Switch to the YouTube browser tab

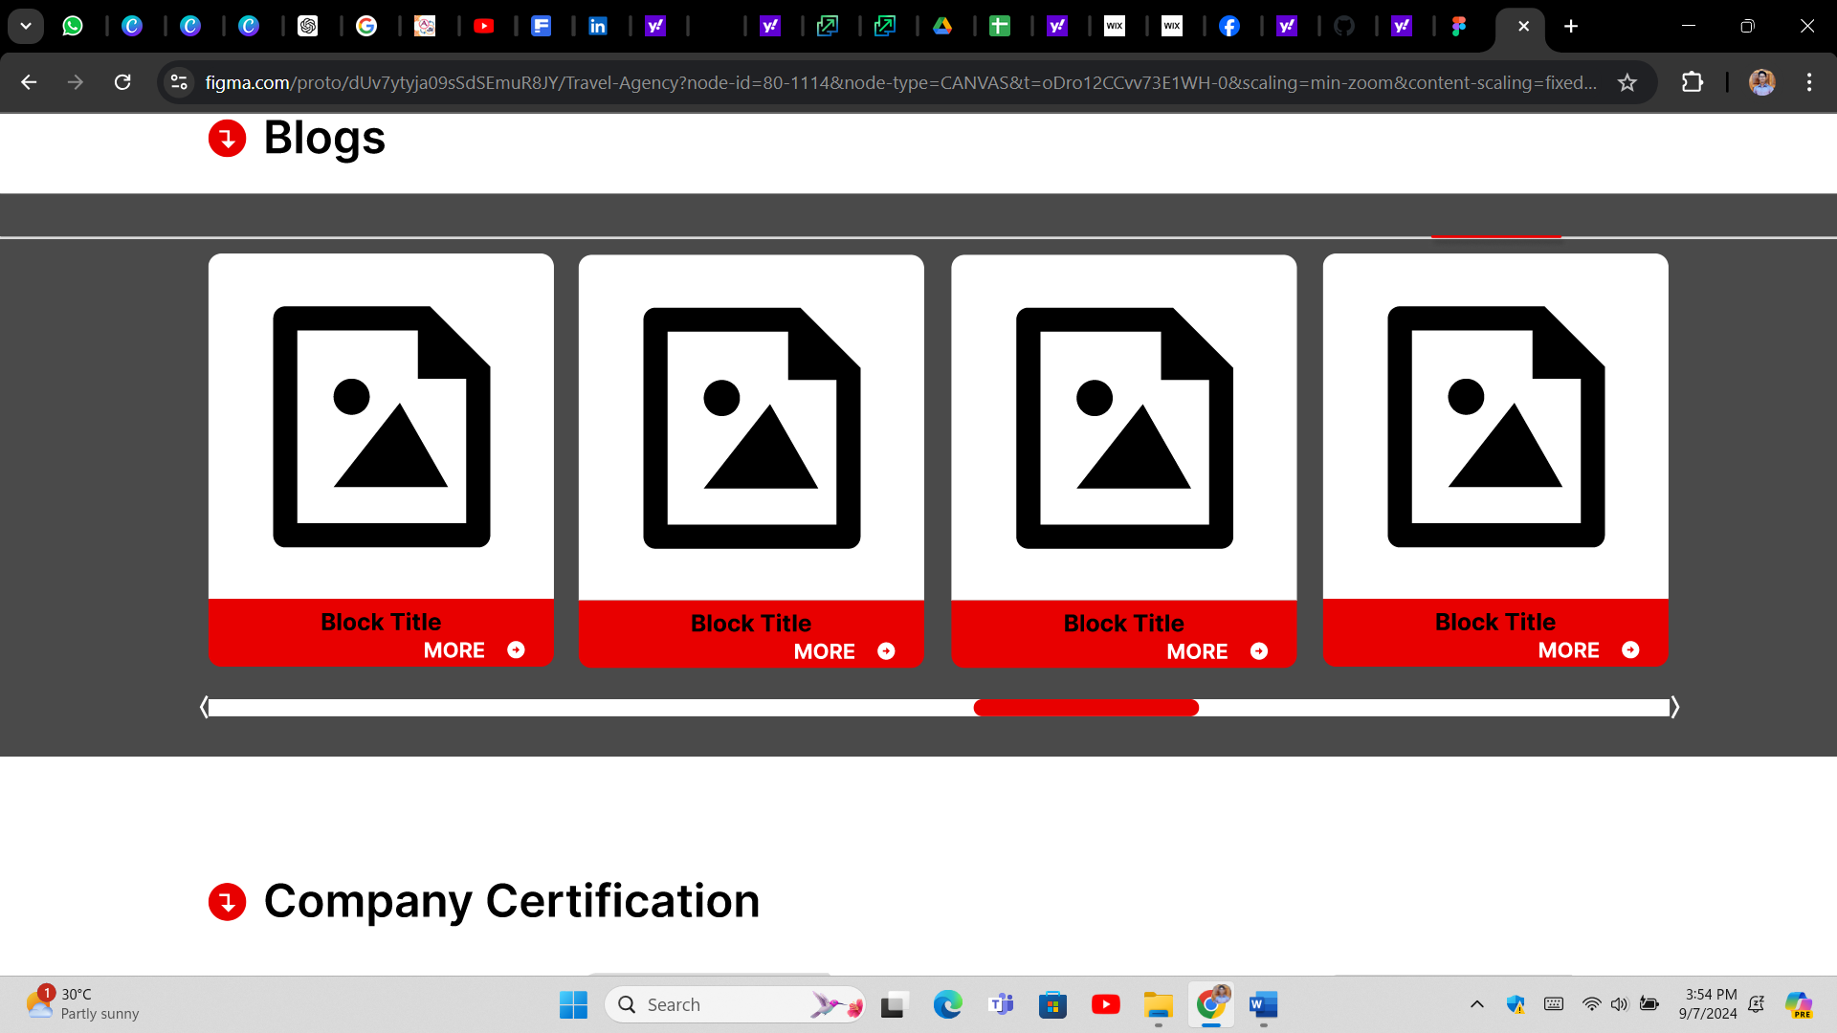pos(483,26)
